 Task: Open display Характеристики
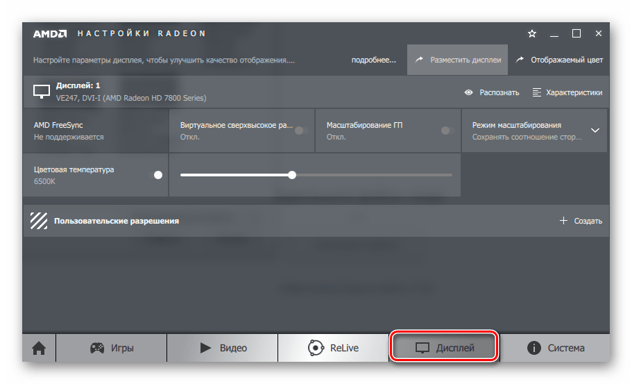(x=567, y=92)
